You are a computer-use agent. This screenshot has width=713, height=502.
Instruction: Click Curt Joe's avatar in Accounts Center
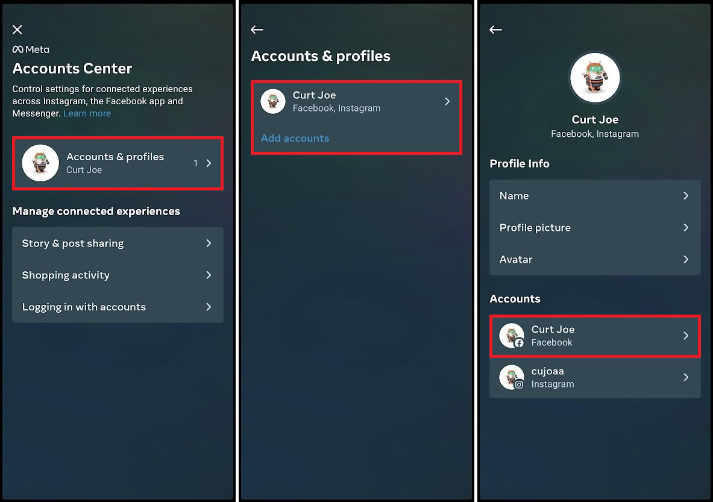[40, 163]
